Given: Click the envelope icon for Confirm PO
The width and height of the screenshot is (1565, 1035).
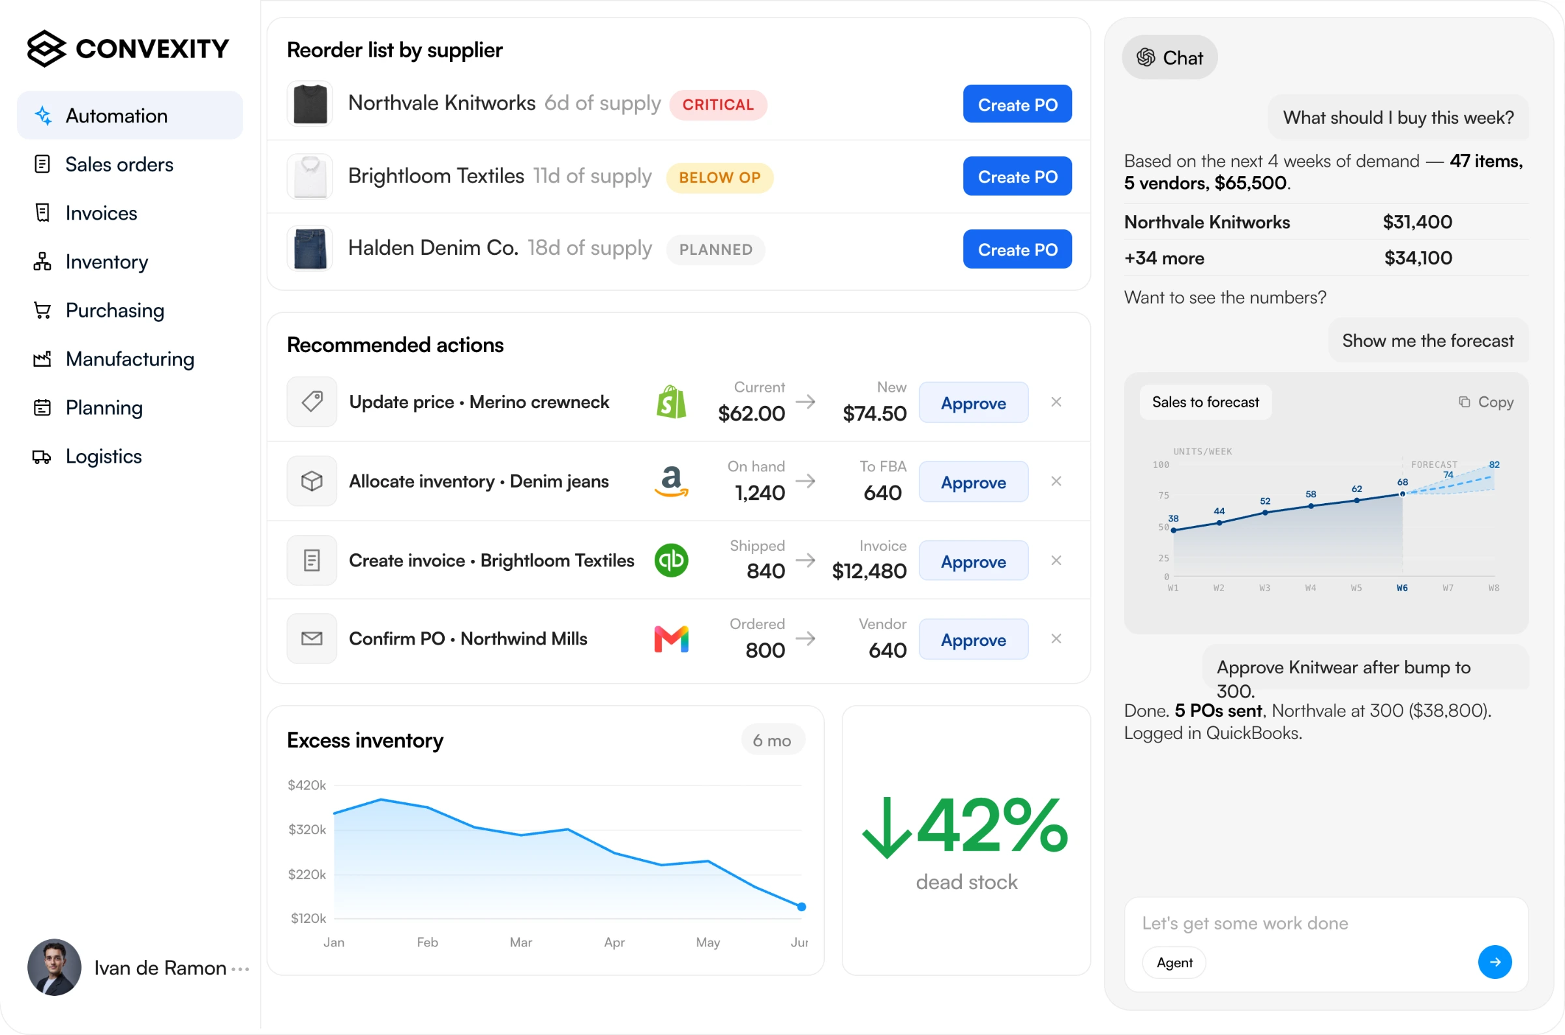Looking at the screenshot, I should coord(312,638).
